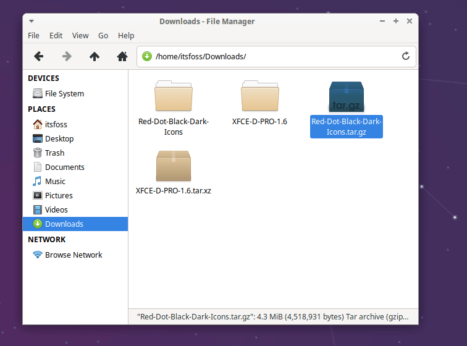Click the Forward navigation arrow
The height and width of the screenshot is (346, 467).
[x=67, y=56]
